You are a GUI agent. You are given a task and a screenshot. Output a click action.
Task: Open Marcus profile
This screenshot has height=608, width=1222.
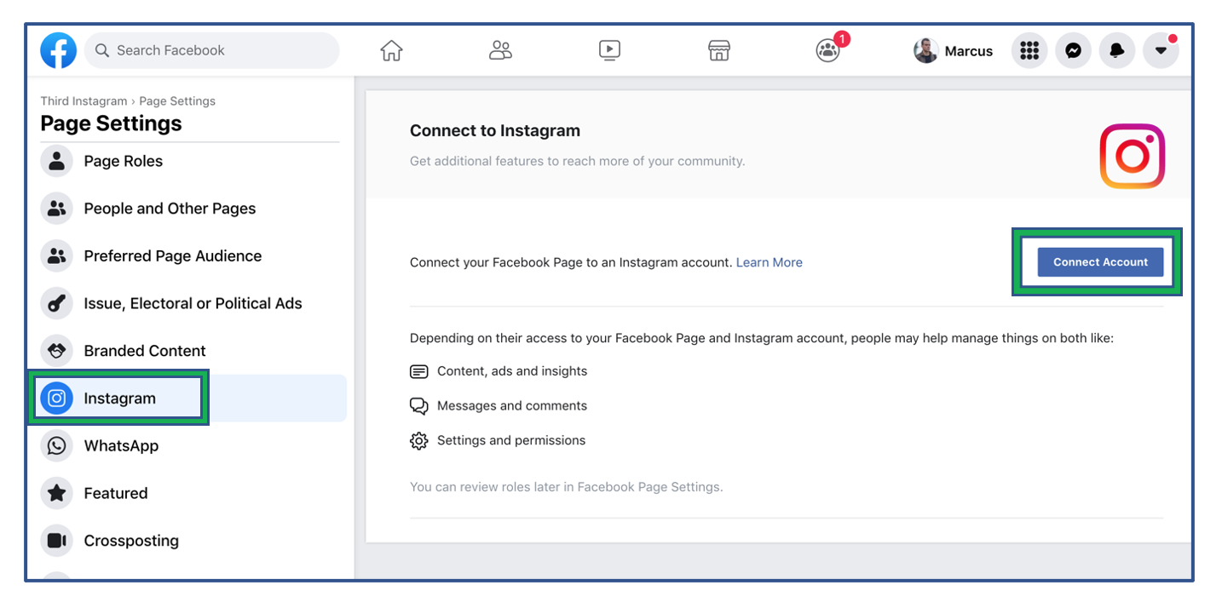pos(954,51)
